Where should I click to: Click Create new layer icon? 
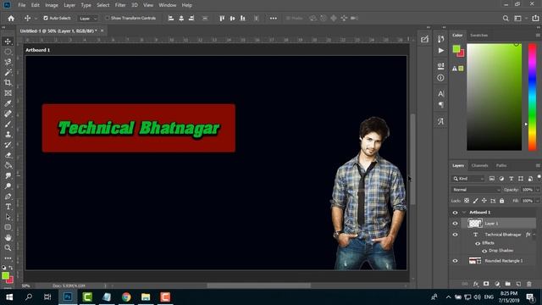click(518, 284)
